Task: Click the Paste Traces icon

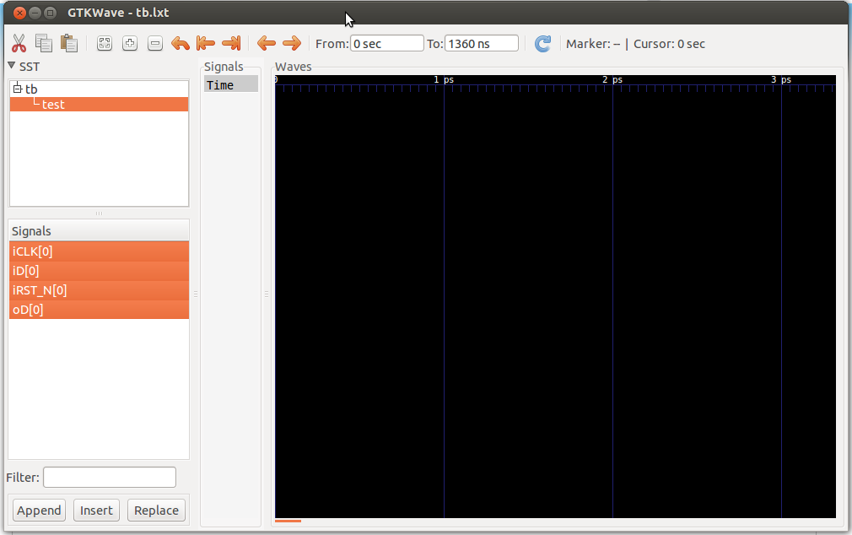Action: pyautogui.click(x=68, y=42)
